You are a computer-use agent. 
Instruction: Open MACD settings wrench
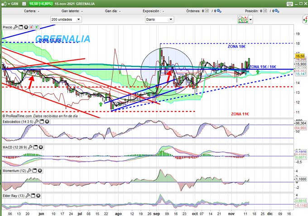(30, 147)
